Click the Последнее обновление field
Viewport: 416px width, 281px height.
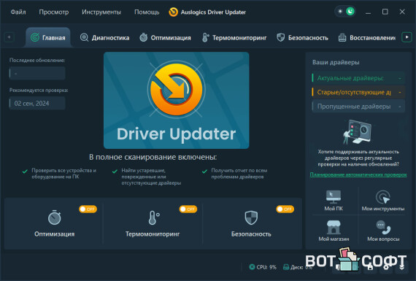[37, 73]
